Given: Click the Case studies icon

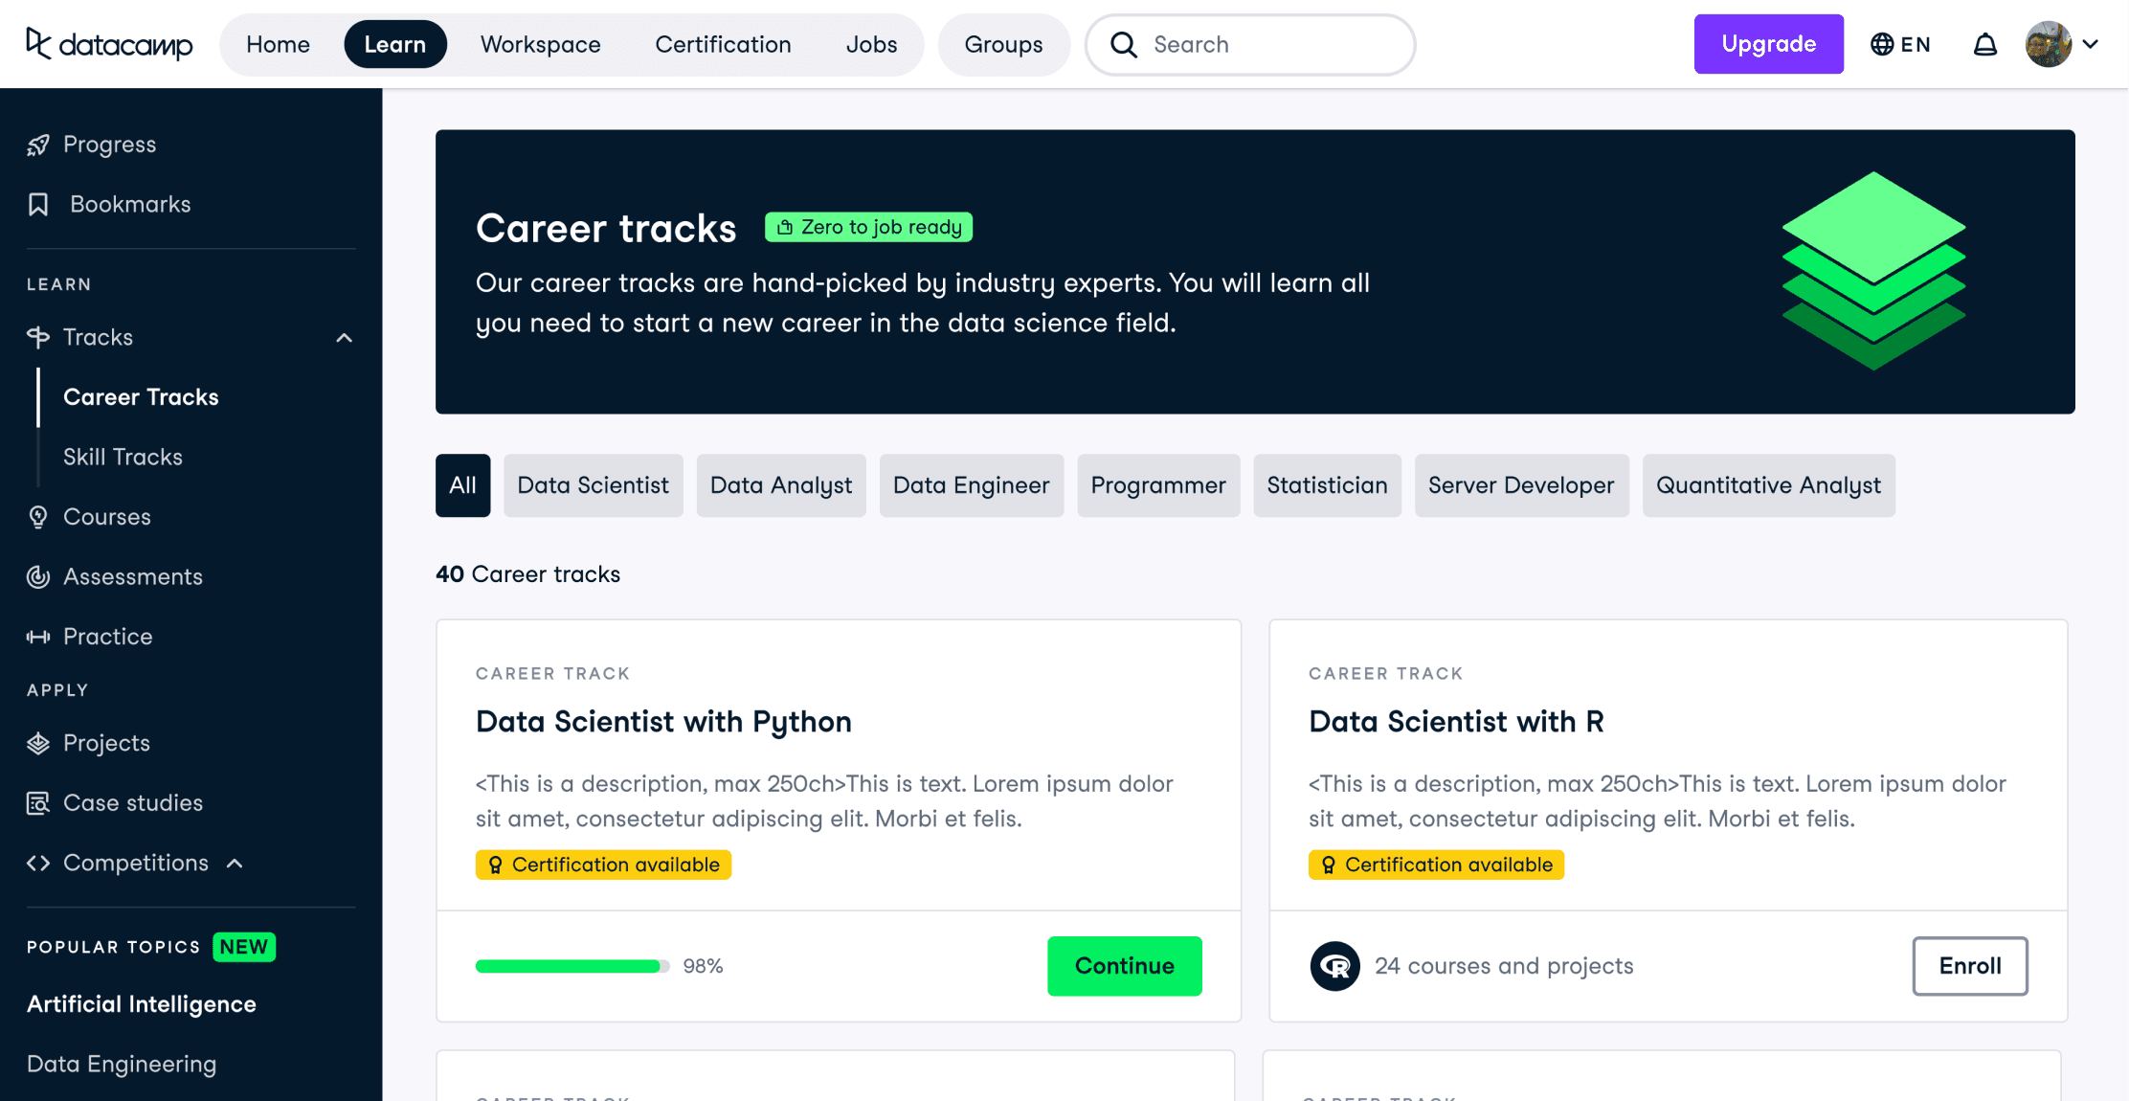Looking at the screenshot, I should point(38,803).
